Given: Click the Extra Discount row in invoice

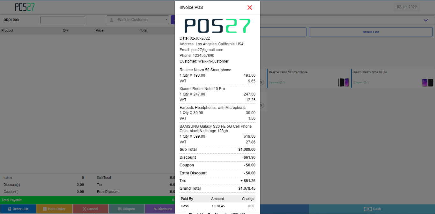Looking at the screenshot, I should (217, 173).
